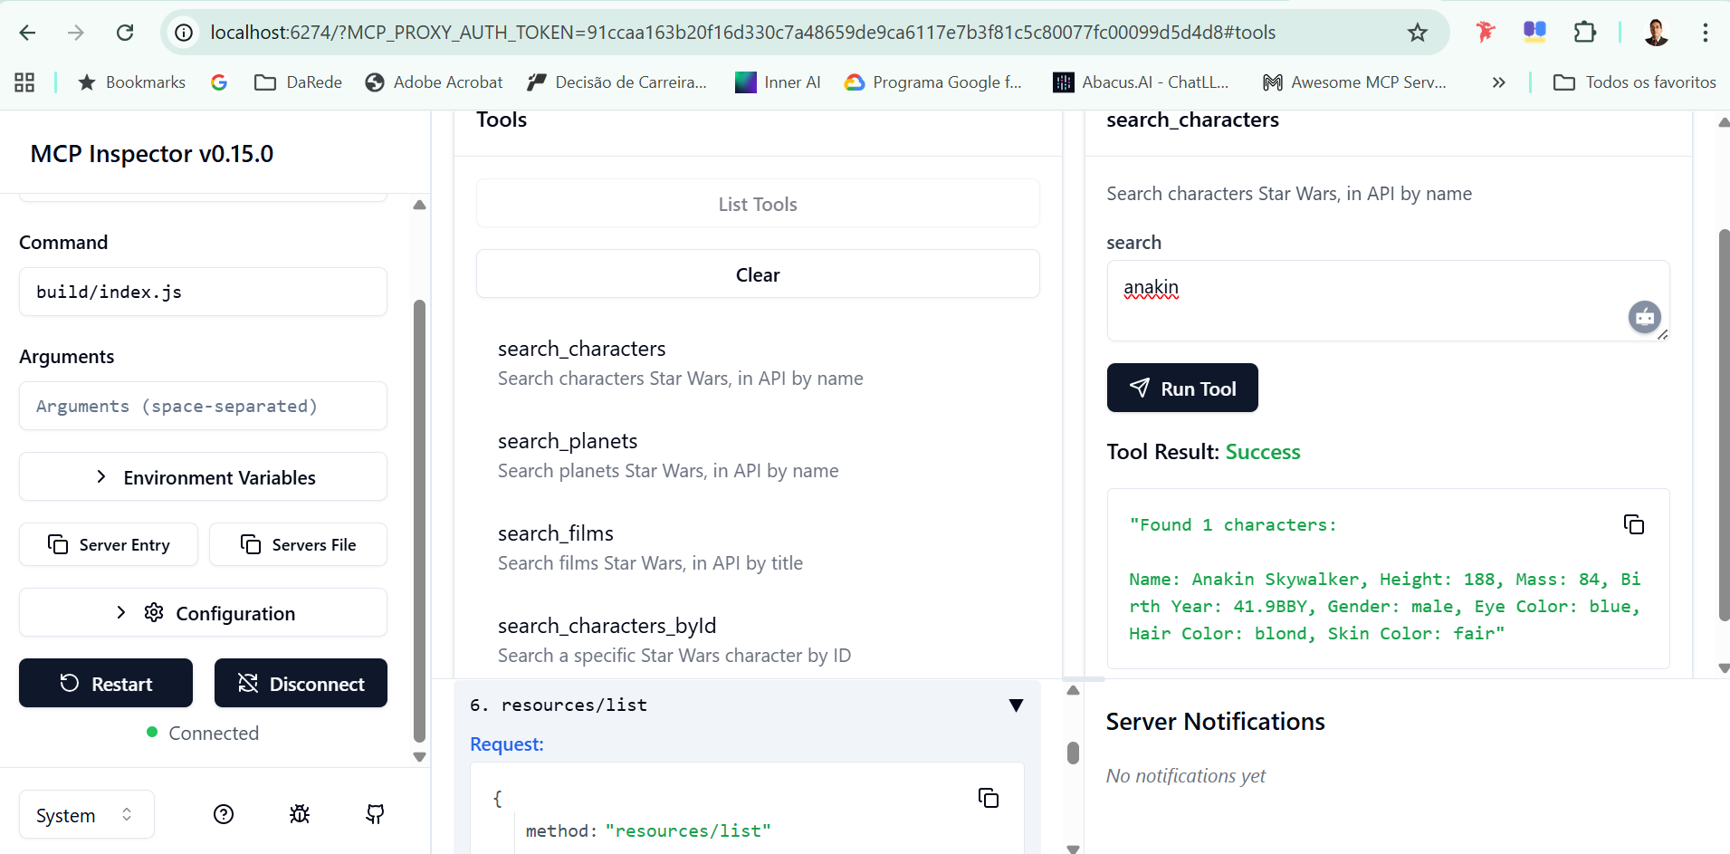Viewport: 1730px width, 854px height.
Task: Run the selected tool
Action: click(x=1182, y=388)
